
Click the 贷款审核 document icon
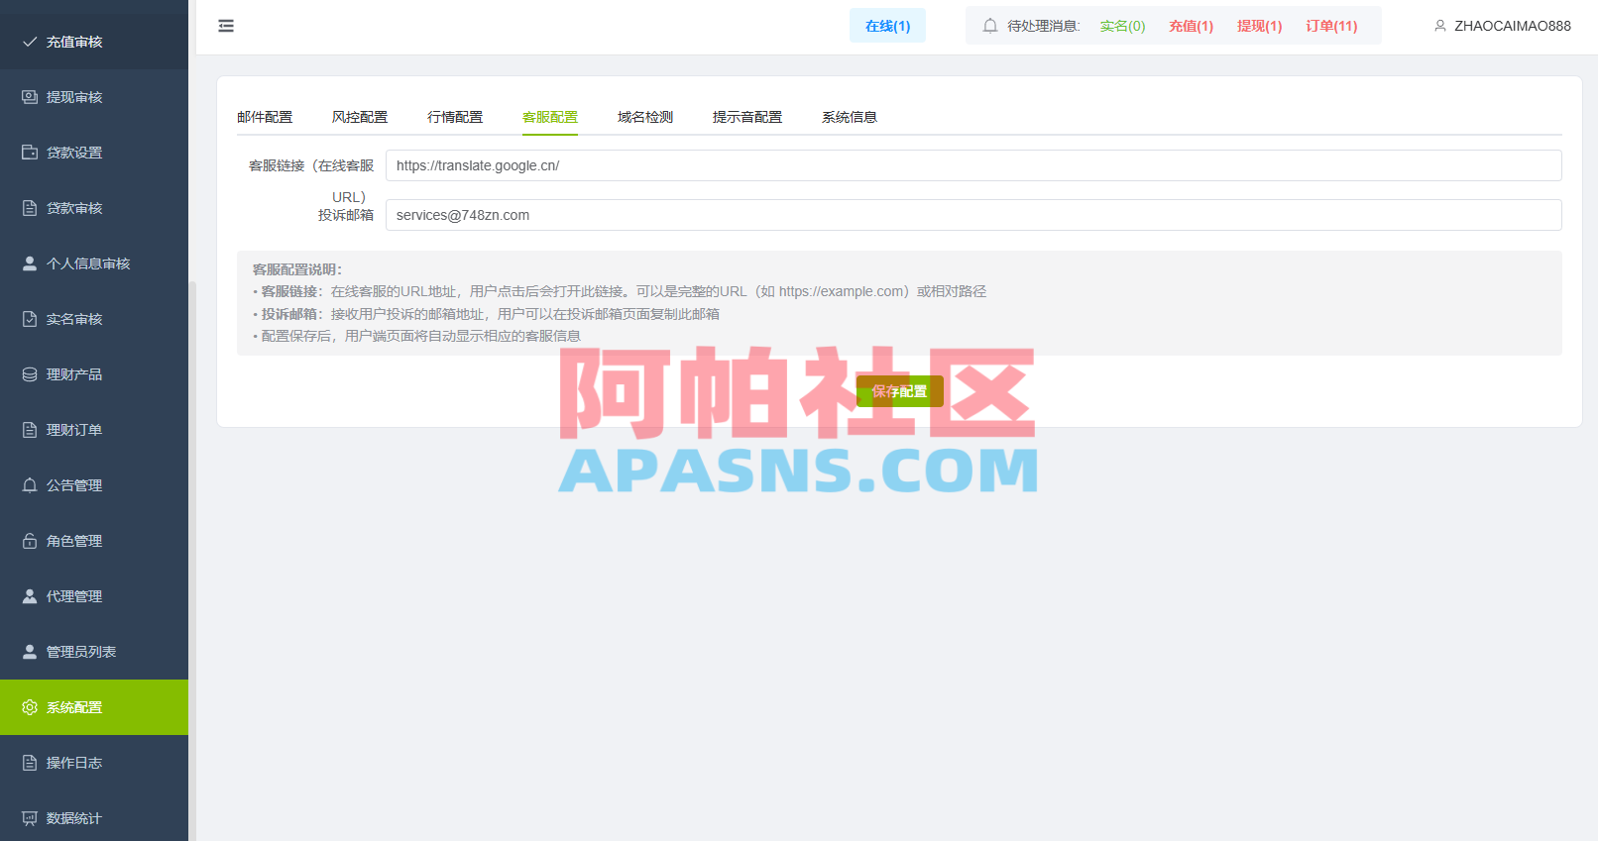[30, 208]
